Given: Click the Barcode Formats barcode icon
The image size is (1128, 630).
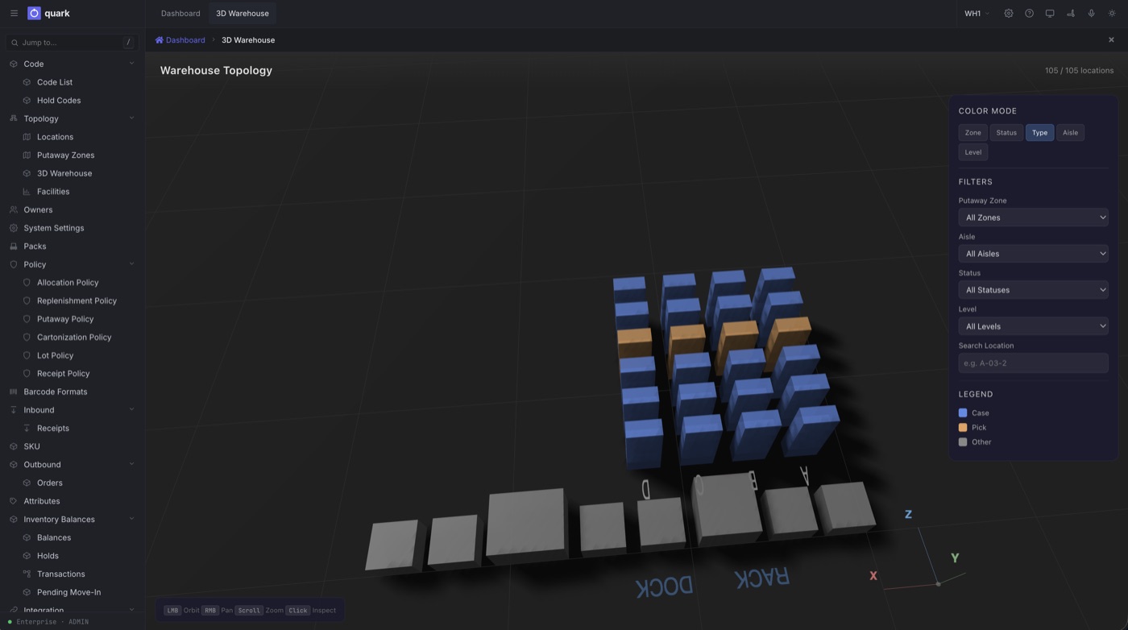Looking at the screenshot, I should click(13, 392).
